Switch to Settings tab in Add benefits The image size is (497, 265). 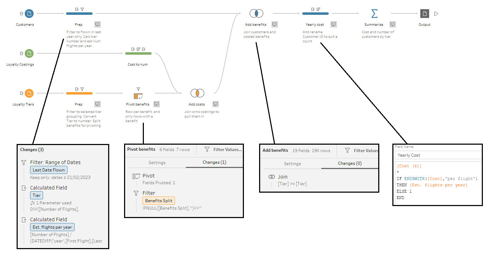pyautogui.click(x=292, y=163)
